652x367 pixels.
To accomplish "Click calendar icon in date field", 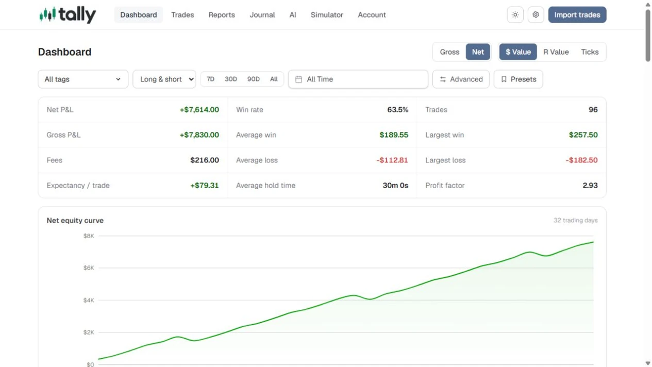I will pyautogui.click(x=298, y=79).
